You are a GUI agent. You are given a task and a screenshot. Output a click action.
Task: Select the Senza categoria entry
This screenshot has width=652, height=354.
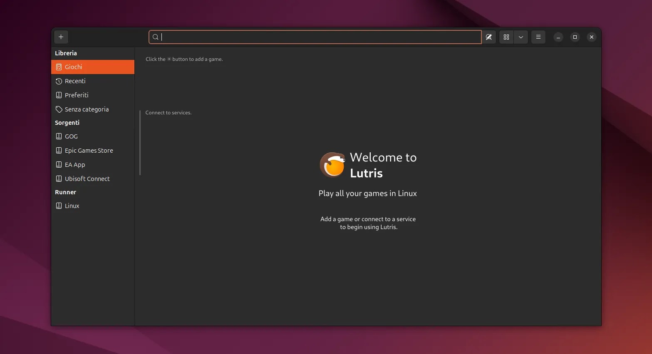(93, 109)
